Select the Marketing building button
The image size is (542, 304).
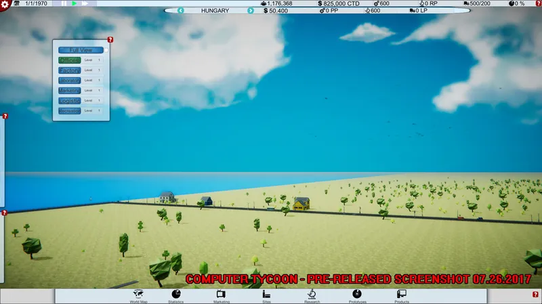click(70, 91)
